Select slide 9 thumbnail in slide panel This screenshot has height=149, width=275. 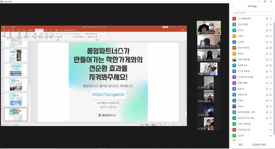16,70
